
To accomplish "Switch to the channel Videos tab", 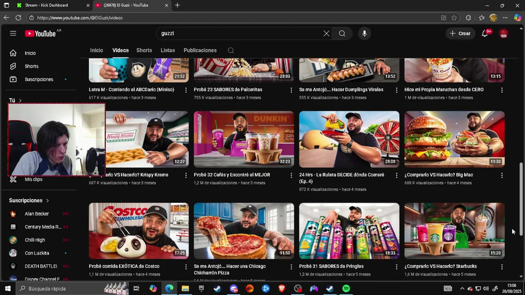I will pos(121,50).
